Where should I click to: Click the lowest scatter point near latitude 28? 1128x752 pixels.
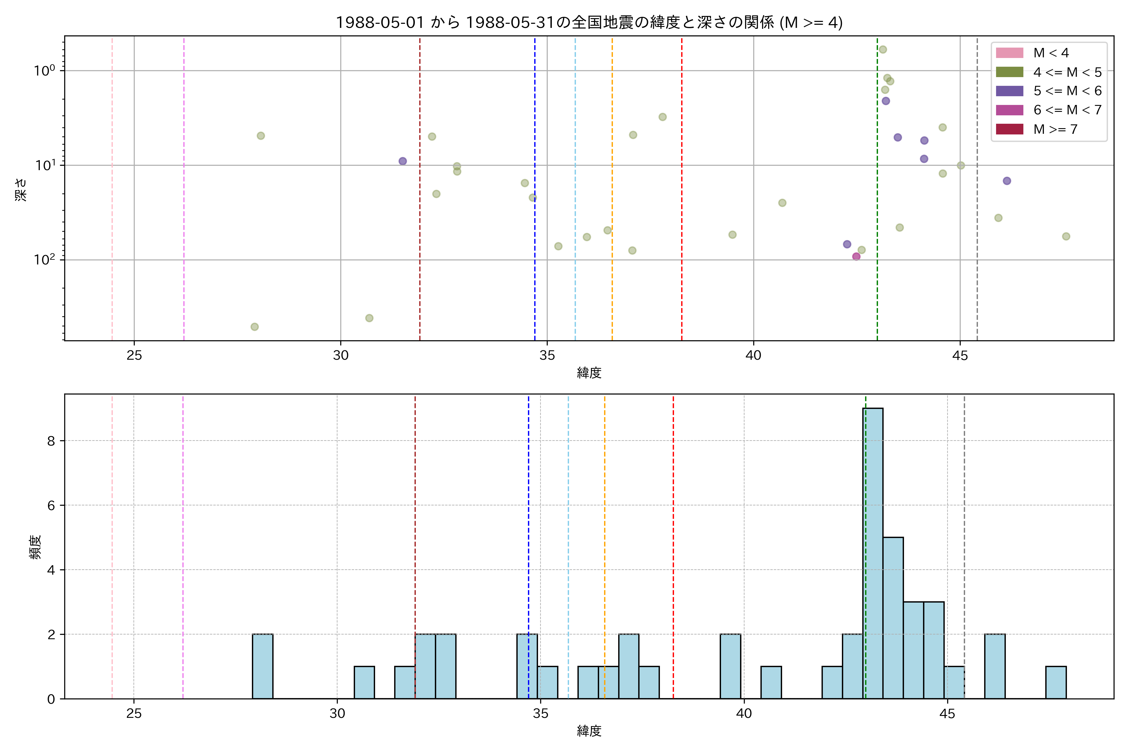[255, 327]
